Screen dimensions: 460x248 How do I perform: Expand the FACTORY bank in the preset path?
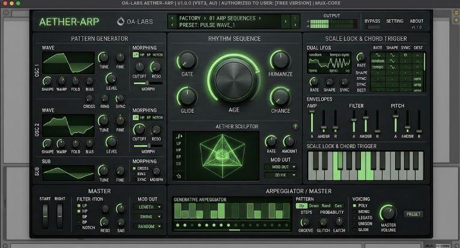205,18
